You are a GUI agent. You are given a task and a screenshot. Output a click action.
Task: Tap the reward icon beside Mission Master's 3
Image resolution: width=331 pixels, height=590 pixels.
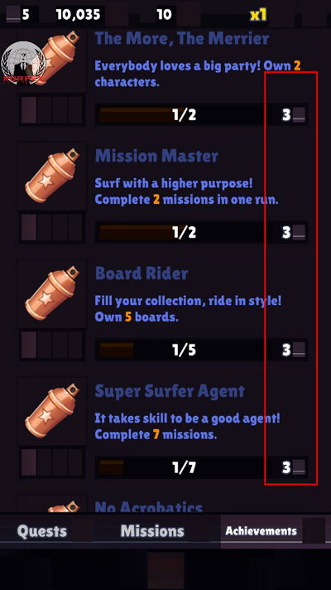[x=299, y=233]
